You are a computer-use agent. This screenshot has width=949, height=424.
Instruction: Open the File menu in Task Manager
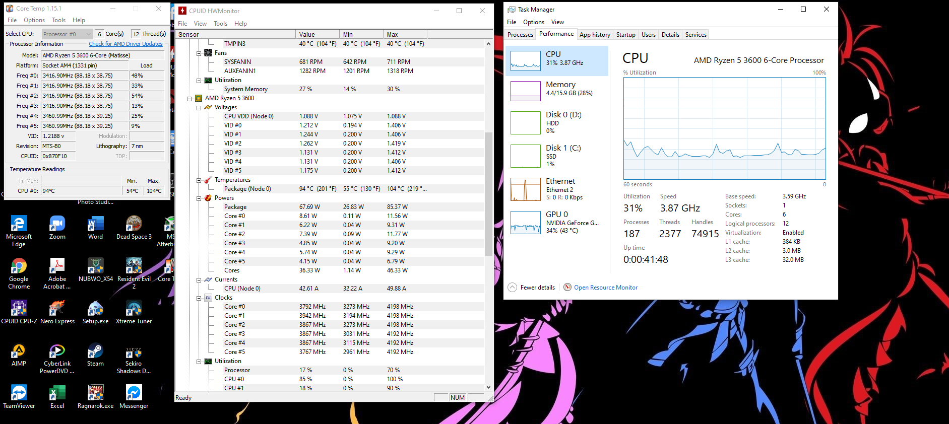pyautogui.click(x=512, y=22)
